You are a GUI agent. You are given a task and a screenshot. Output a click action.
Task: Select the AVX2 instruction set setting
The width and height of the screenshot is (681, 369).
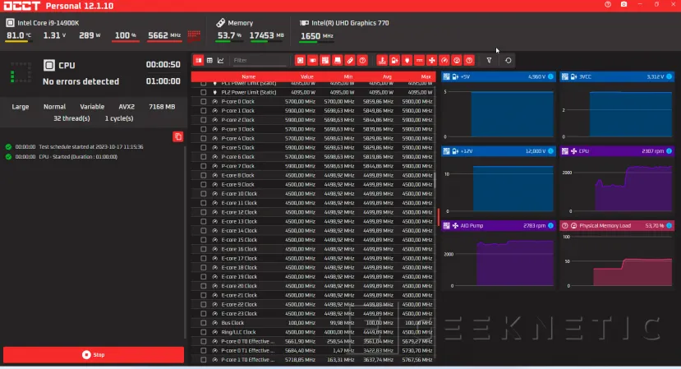[x=127, y=107]
